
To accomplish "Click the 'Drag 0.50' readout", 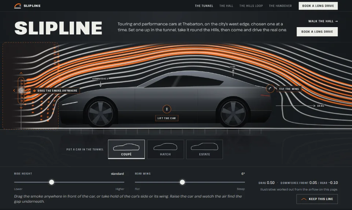I will point(267,183).
